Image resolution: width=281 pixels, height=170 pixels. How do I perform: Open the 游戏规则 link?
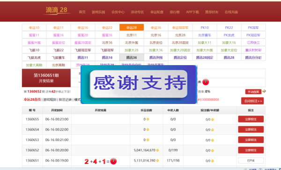pyautogui.click(x=50, y=100)
